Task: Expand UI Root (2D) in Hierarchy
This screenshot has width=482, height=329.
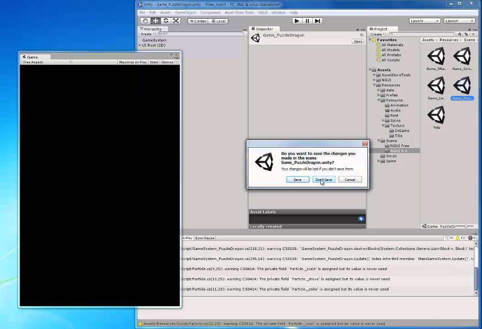Action: tap(140, 45)
